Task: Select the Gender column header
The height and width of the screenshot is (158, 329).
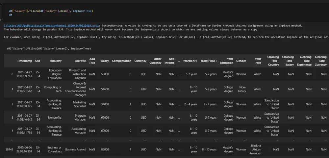Action: click(241, 61)
